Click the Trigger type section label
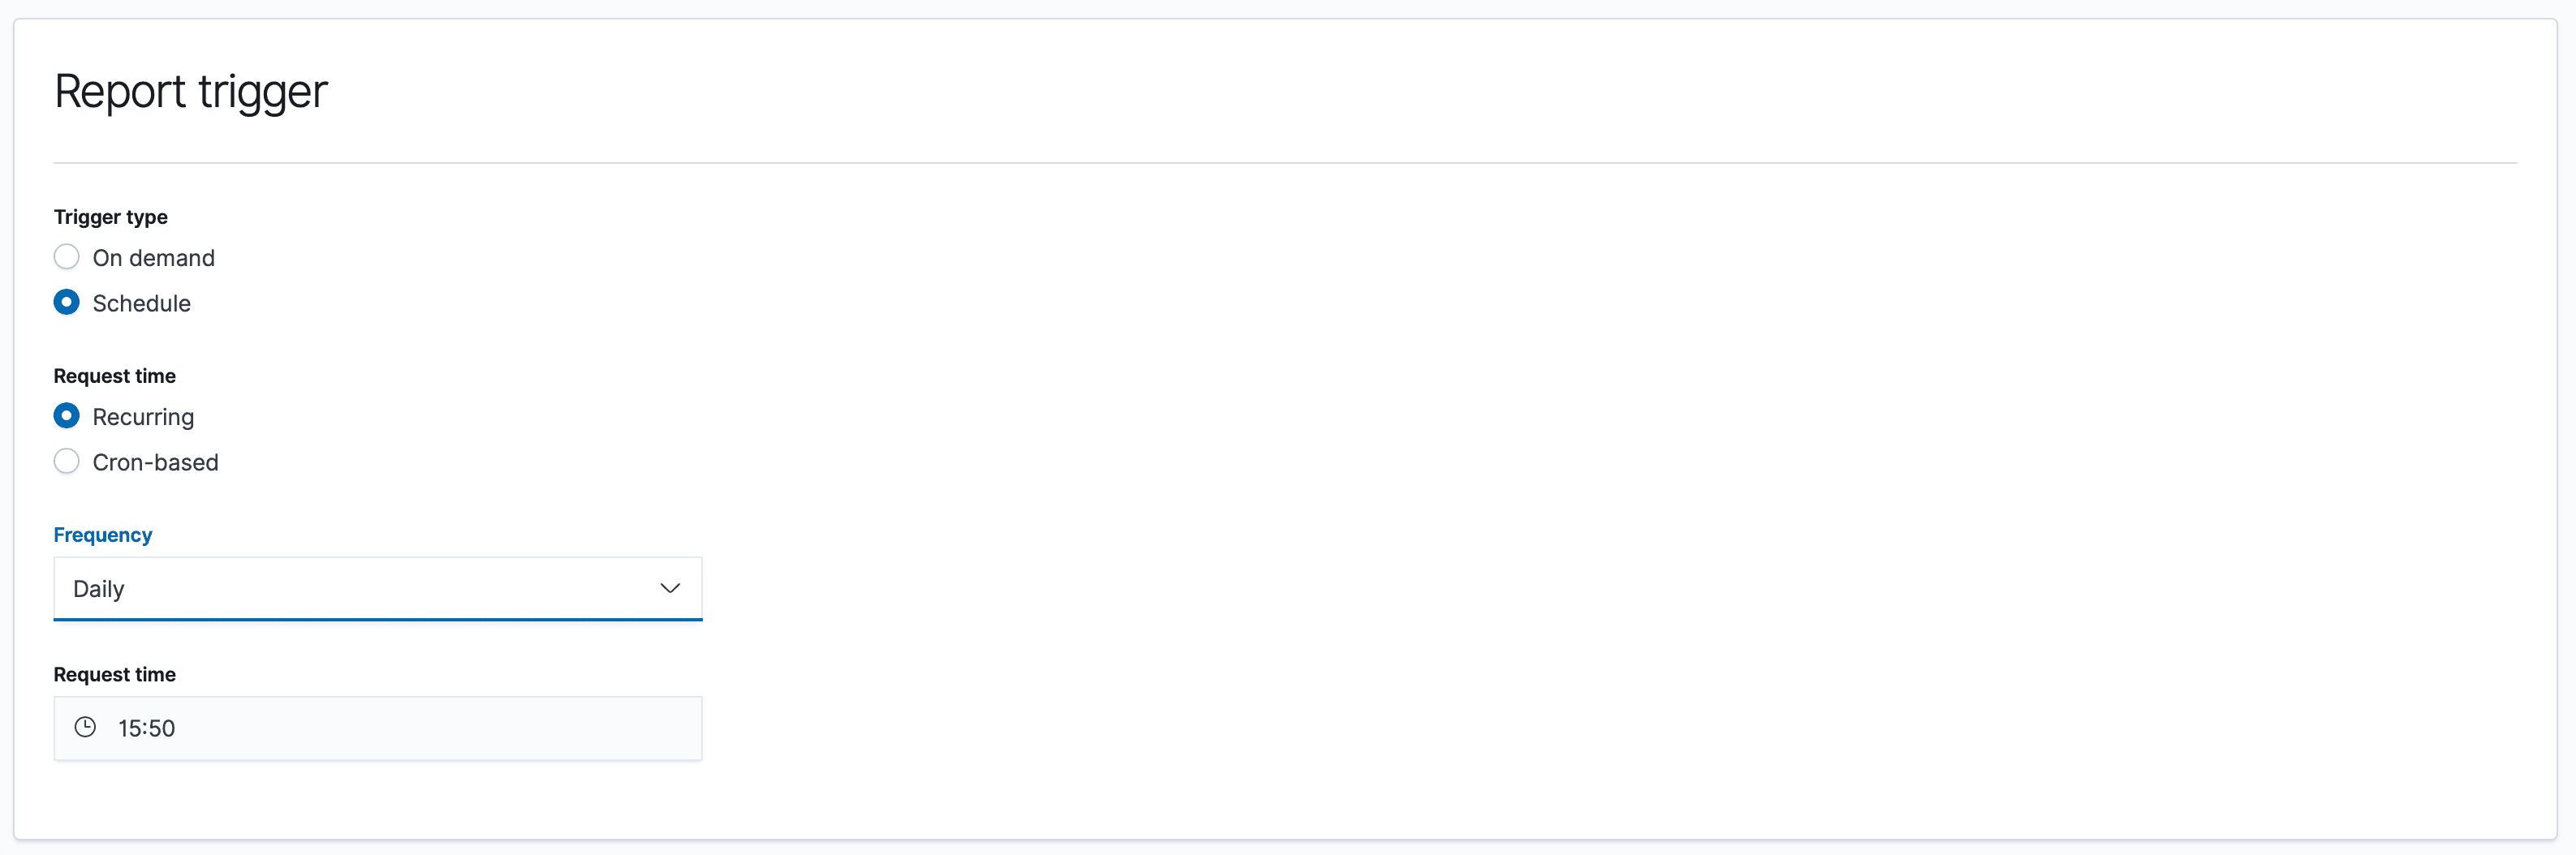Viewport: 2576px width, 855px height. (110, 216)
